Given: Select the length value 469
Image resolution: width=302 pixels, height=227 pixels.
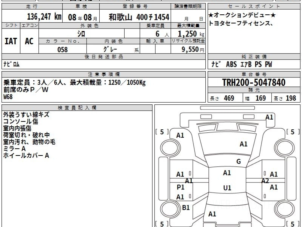Looking at the screenshot, I should (x=229, y=98).
